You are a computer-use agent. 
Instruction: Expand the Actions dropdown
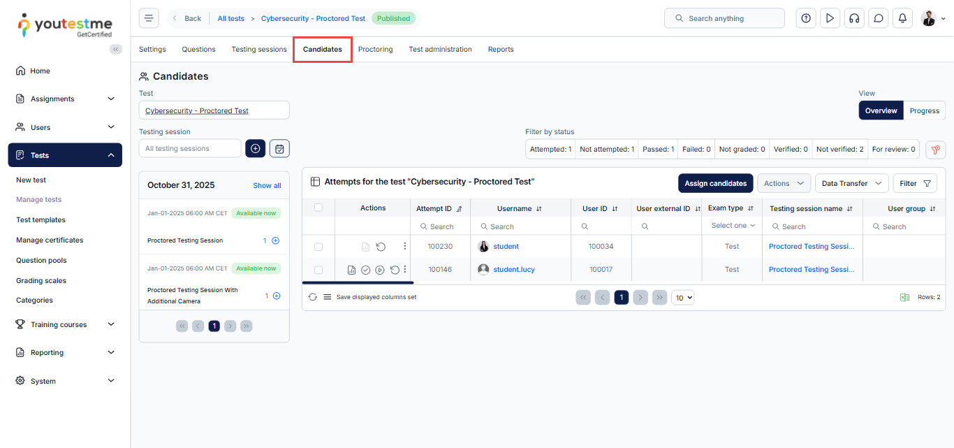pos(784,183)
